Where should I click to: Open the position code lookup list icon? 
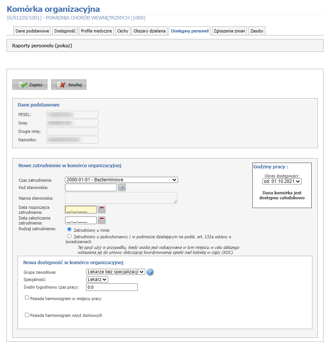pos(122,187)
